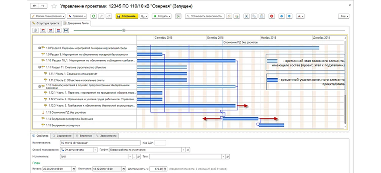Open the Зависимости tab
This screenshot has height=173, width=381.
106,136
